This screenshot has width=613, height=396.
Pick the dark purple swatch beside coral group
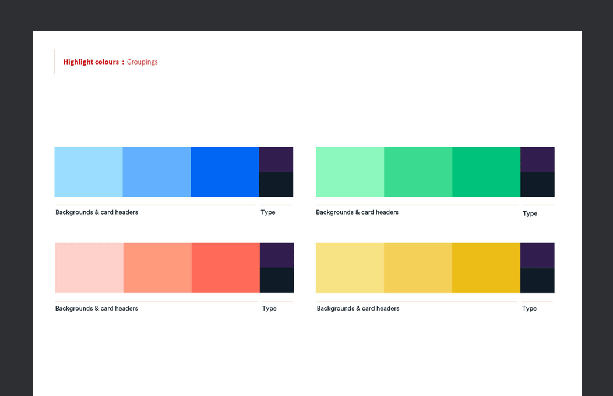(x=277, y=255)
